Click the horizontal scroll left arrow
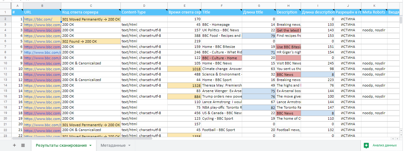The image size is (404, 151). [x=393, y=138]
